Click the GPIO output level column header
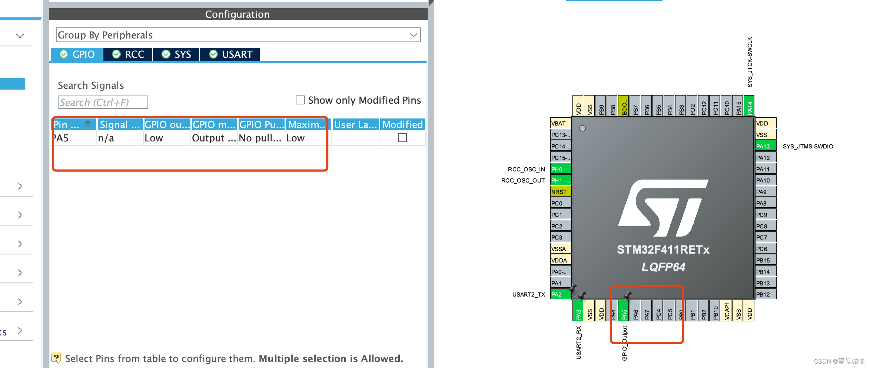Screen dimensions: 870x368 pos(167,124)
